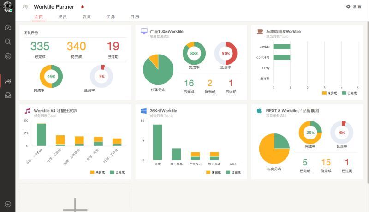369x212 pixels.
Task: Toggle 已完成 legend in 36Kr&Worktile chart
Action: [233, 172]
